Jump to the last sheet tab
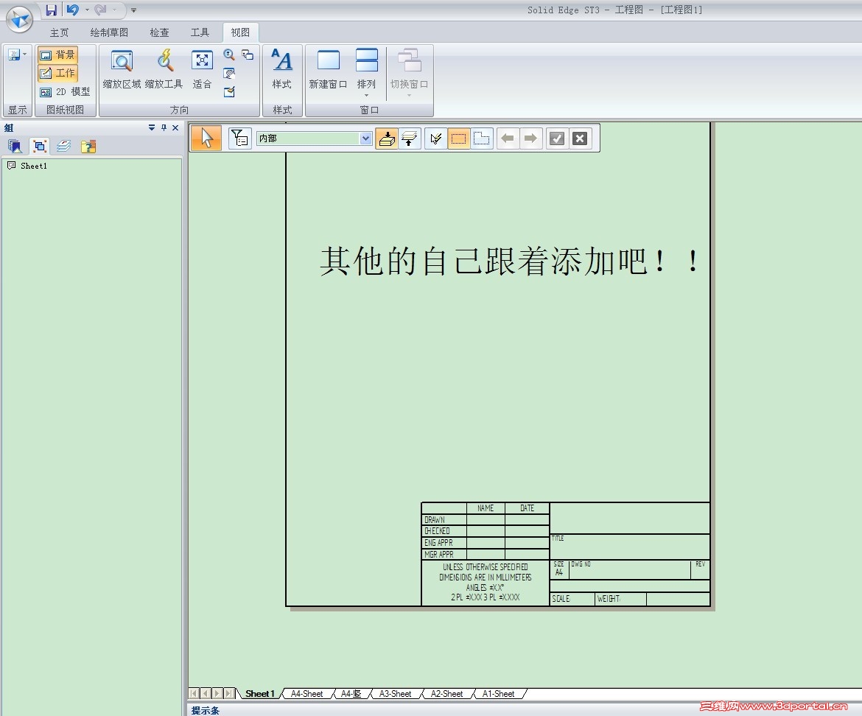 pyautogui.click(x=229, y=693)
